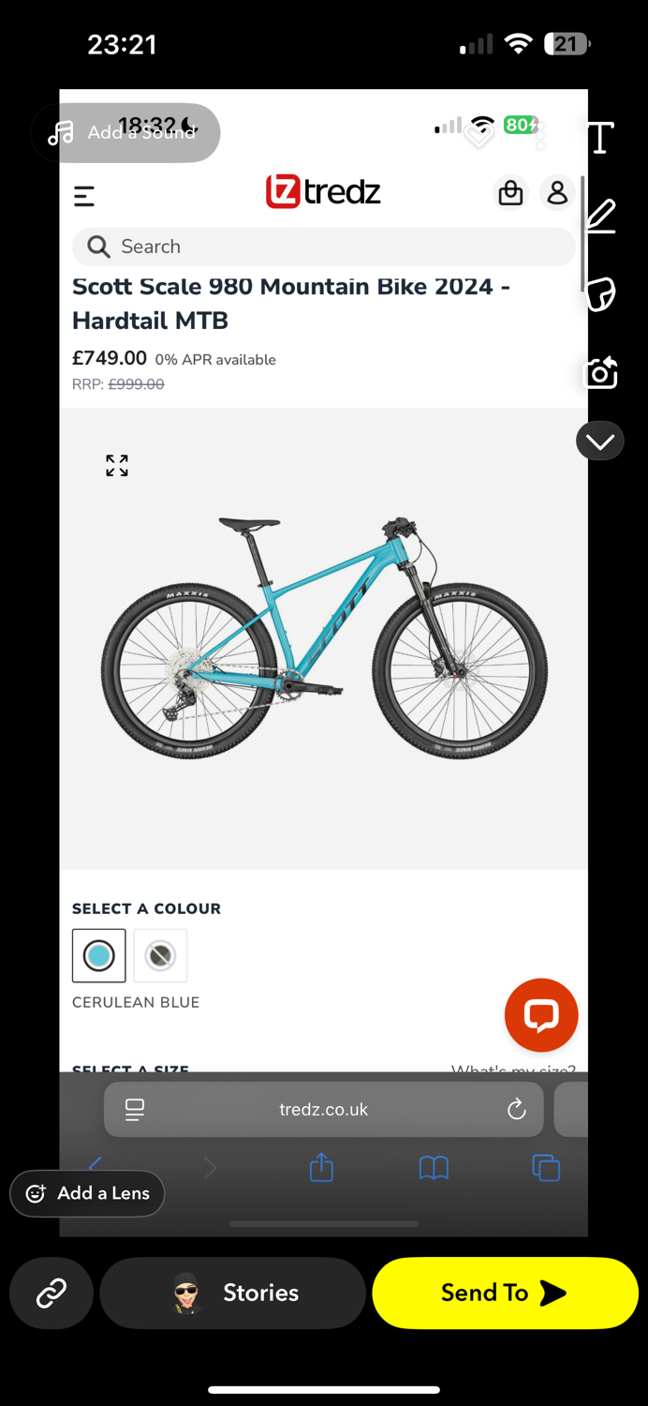This screenshot has height=1406, width=648.
Task: Tap Stories to post the snap
Action: [x=232, y=1293]
